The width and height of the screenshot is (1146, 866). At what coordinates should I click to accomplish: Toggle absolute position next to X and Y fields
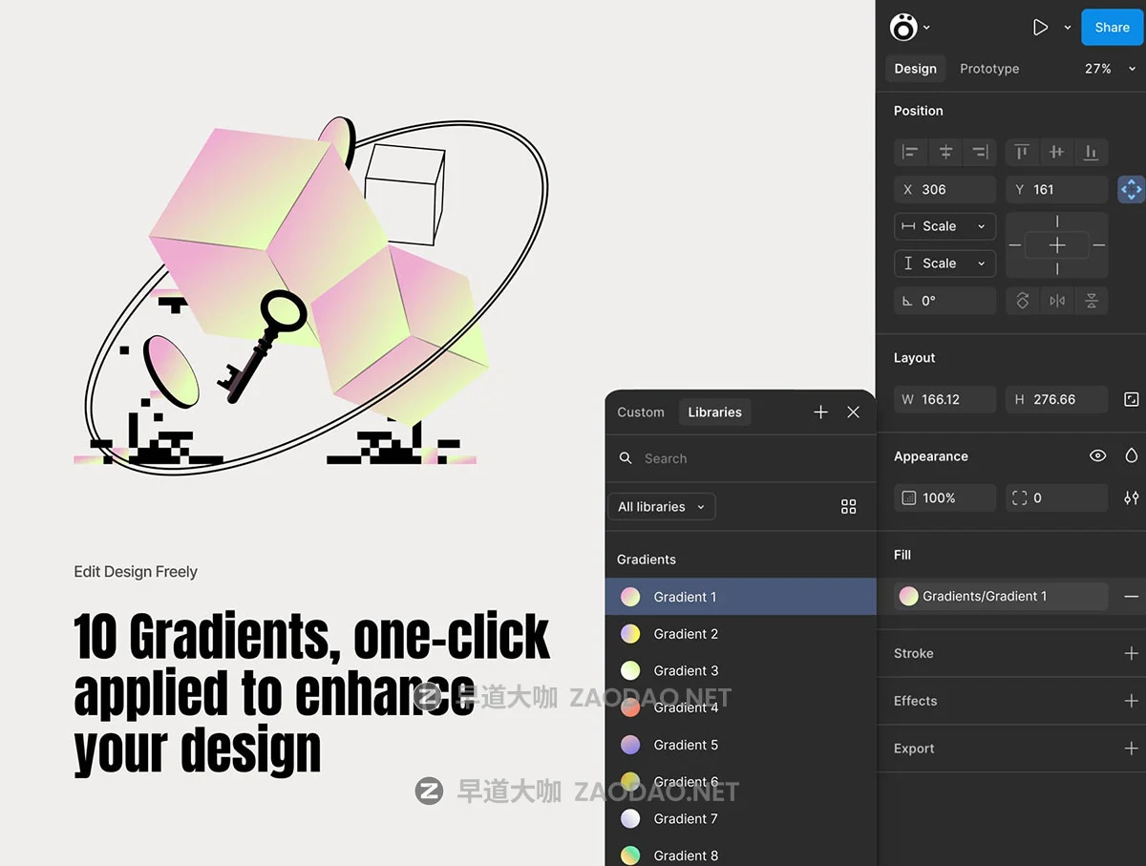pyautogui.click(x=1131, y=189)
